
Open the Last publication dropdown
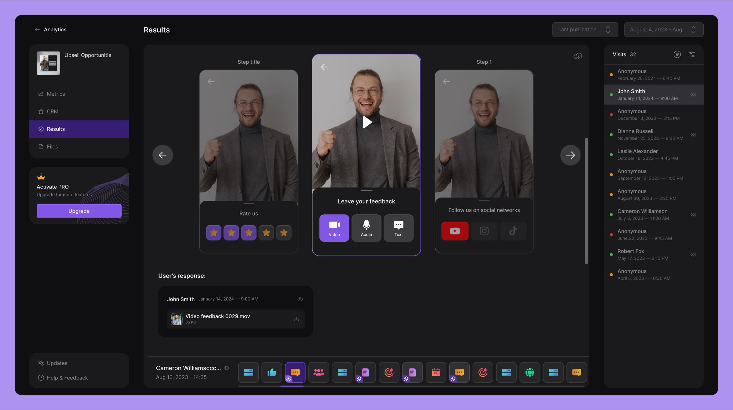585,30
